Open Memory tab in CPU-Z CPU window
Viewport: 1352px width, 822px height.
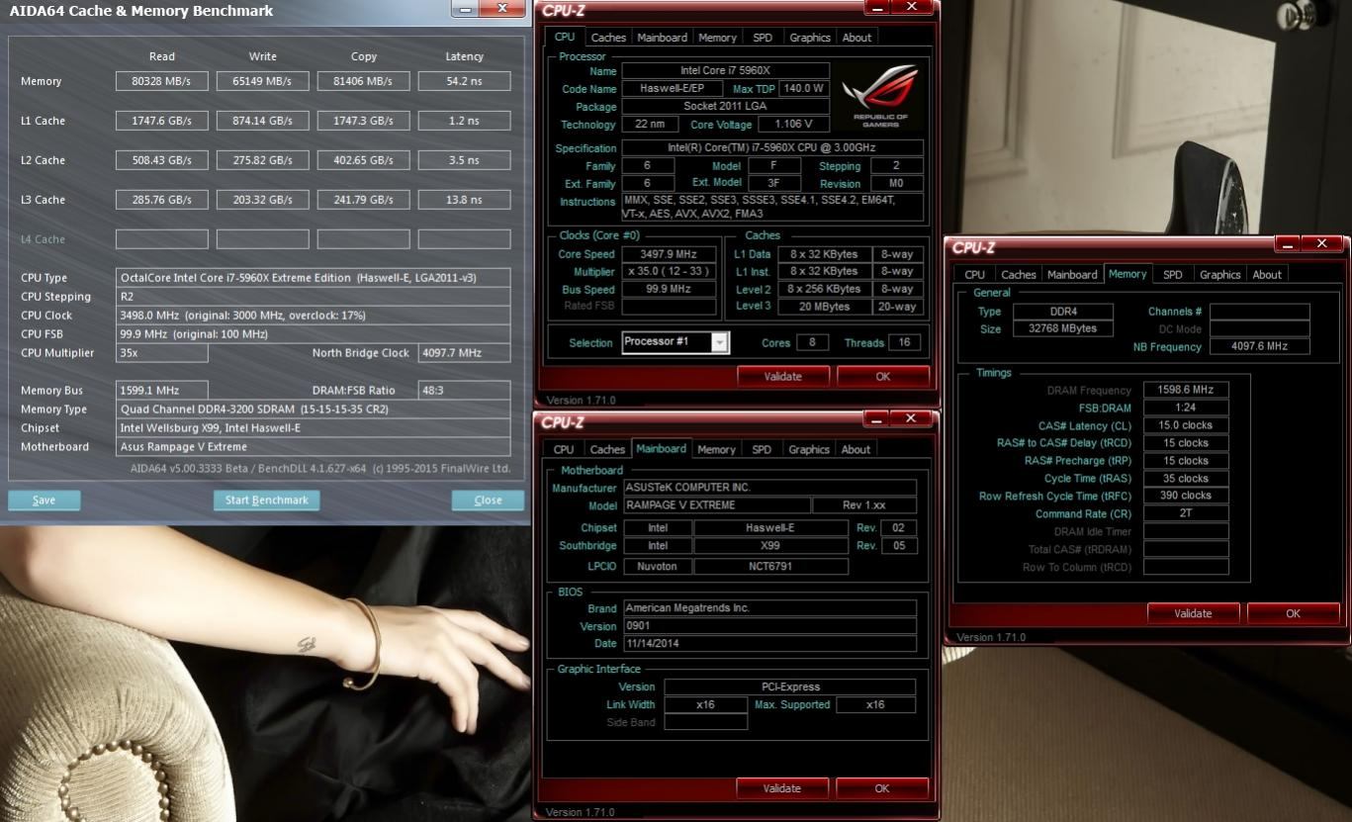(717, 38)
